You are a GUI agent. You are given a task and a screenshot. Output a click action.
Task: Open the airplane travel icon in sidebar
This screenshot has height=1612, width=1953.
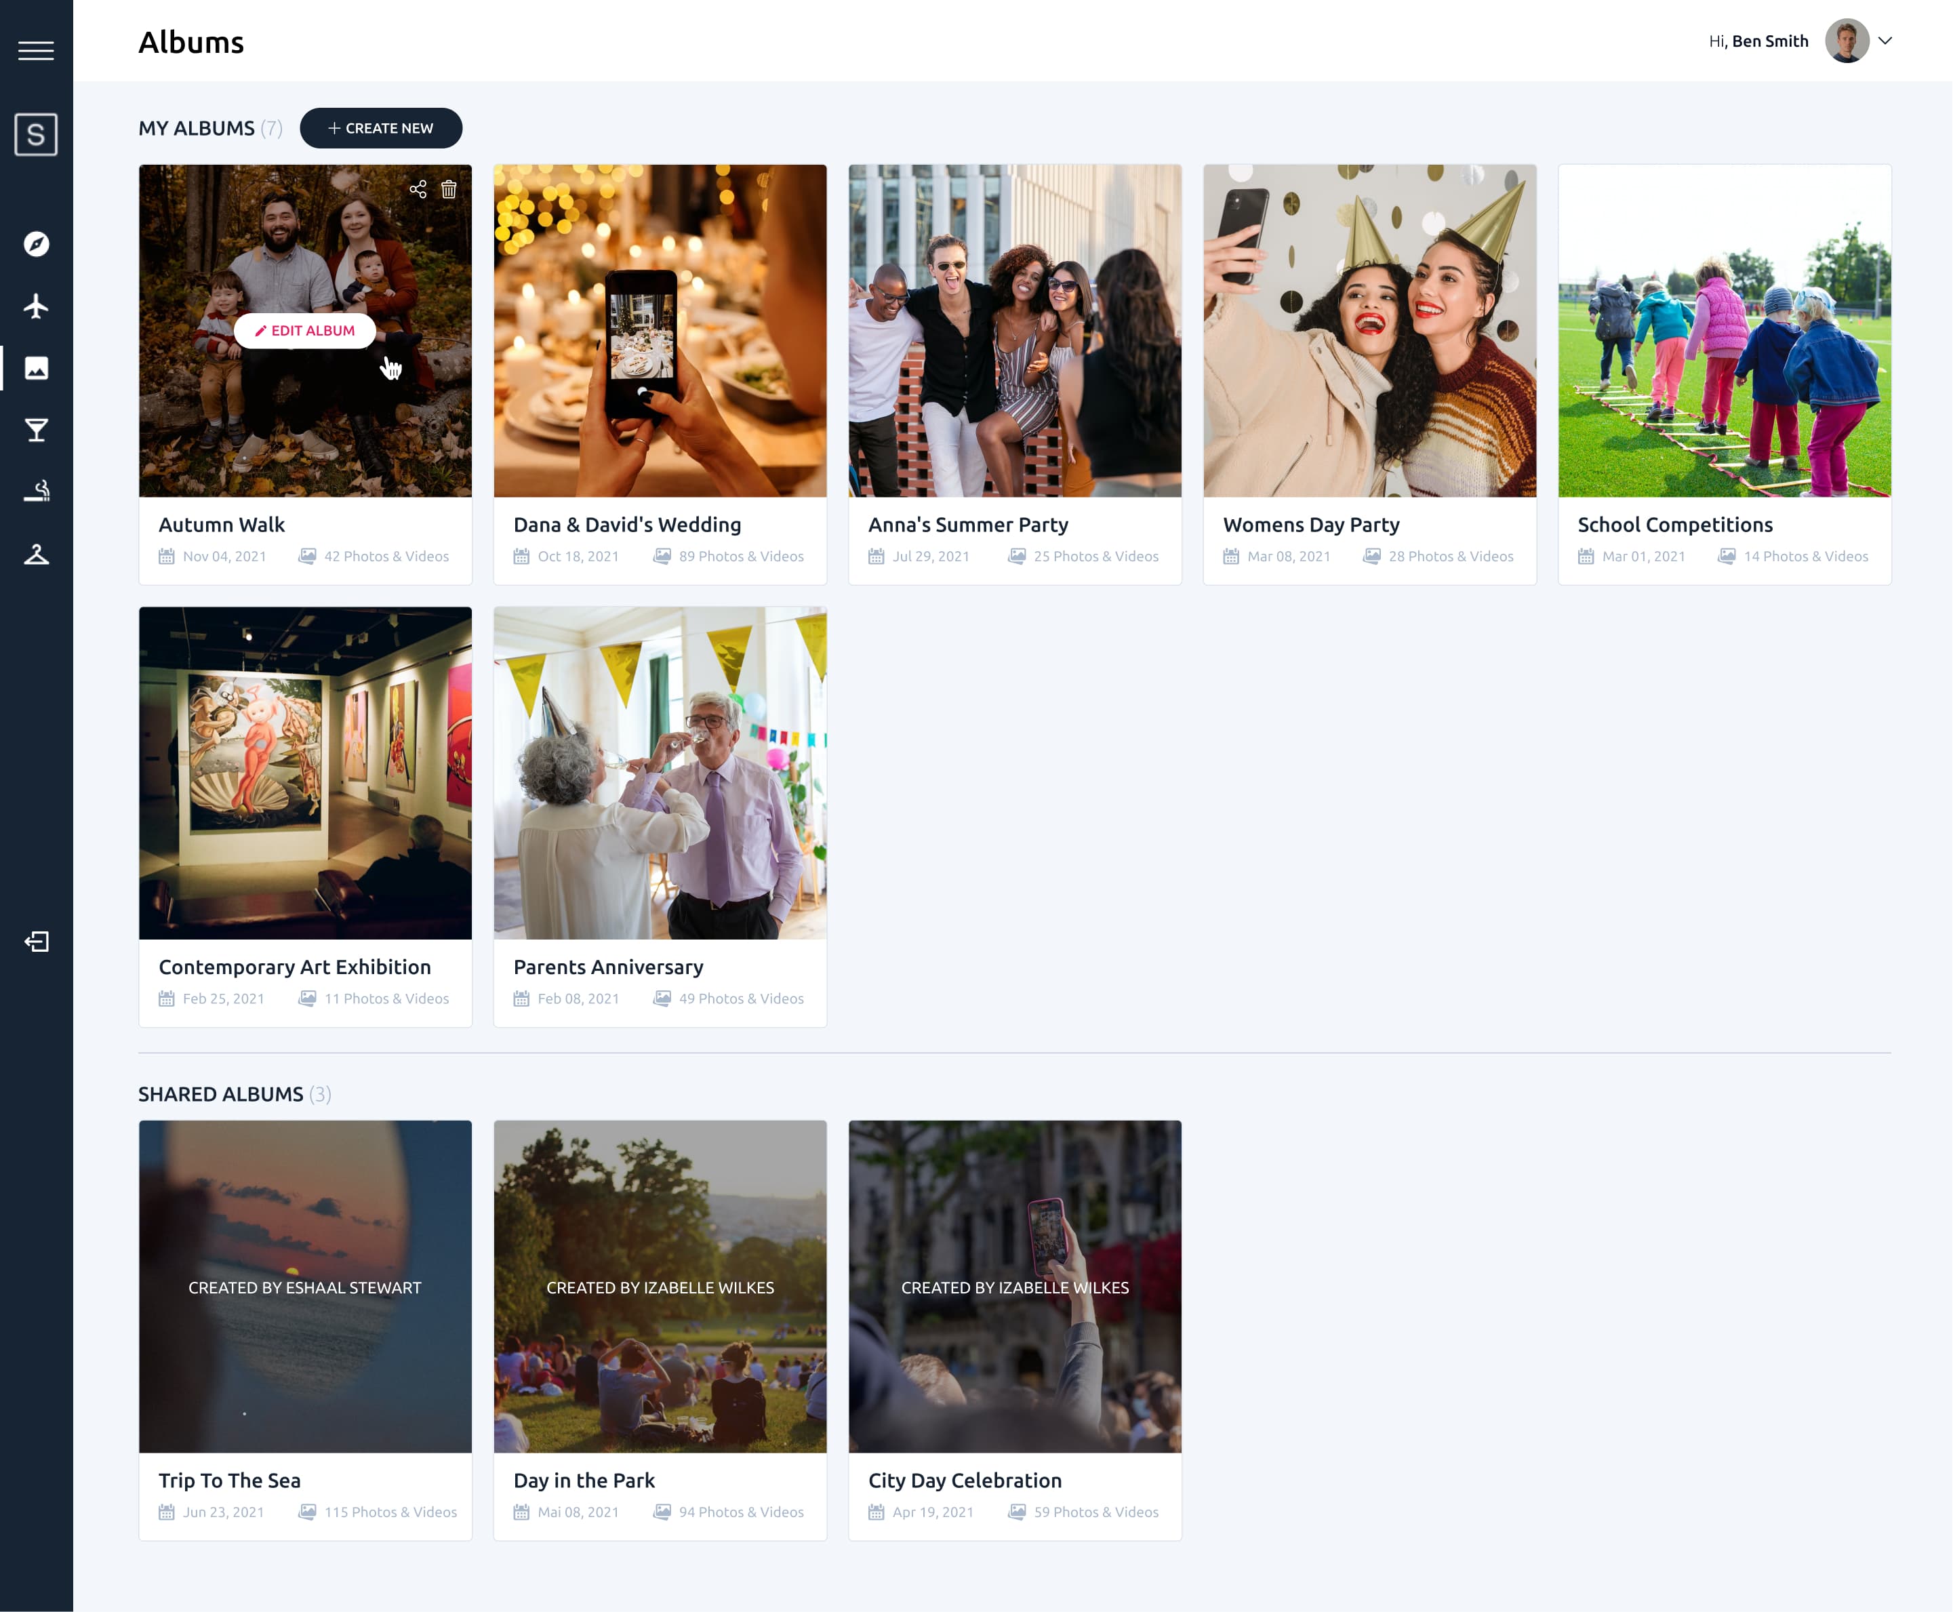[x=36, y=306]
